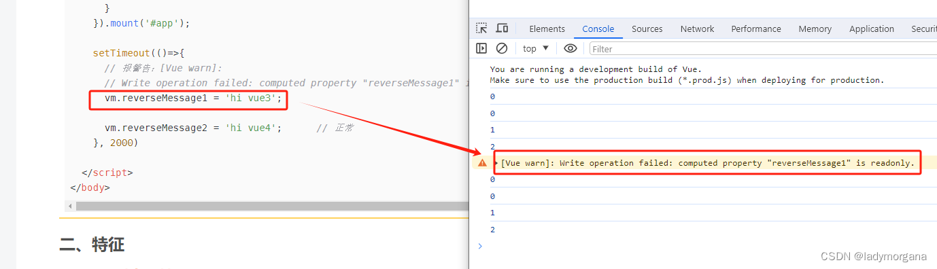Viewport: 937px width, 269px height.
Task: Click the 'setTimeout(()=>{' code line
Action: [139, 53]
